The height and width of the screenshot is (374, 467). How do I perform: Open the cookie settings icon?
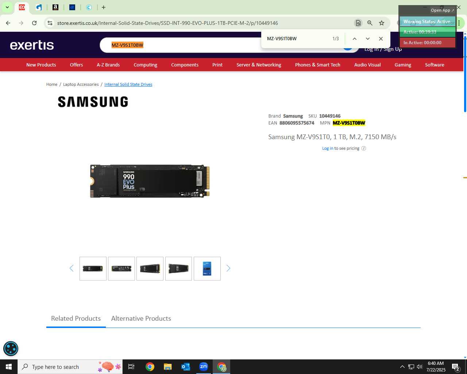[x=11, y=348]
